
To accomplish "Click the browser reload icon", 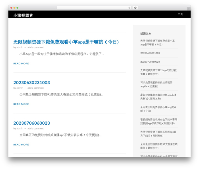I will 129,8.
